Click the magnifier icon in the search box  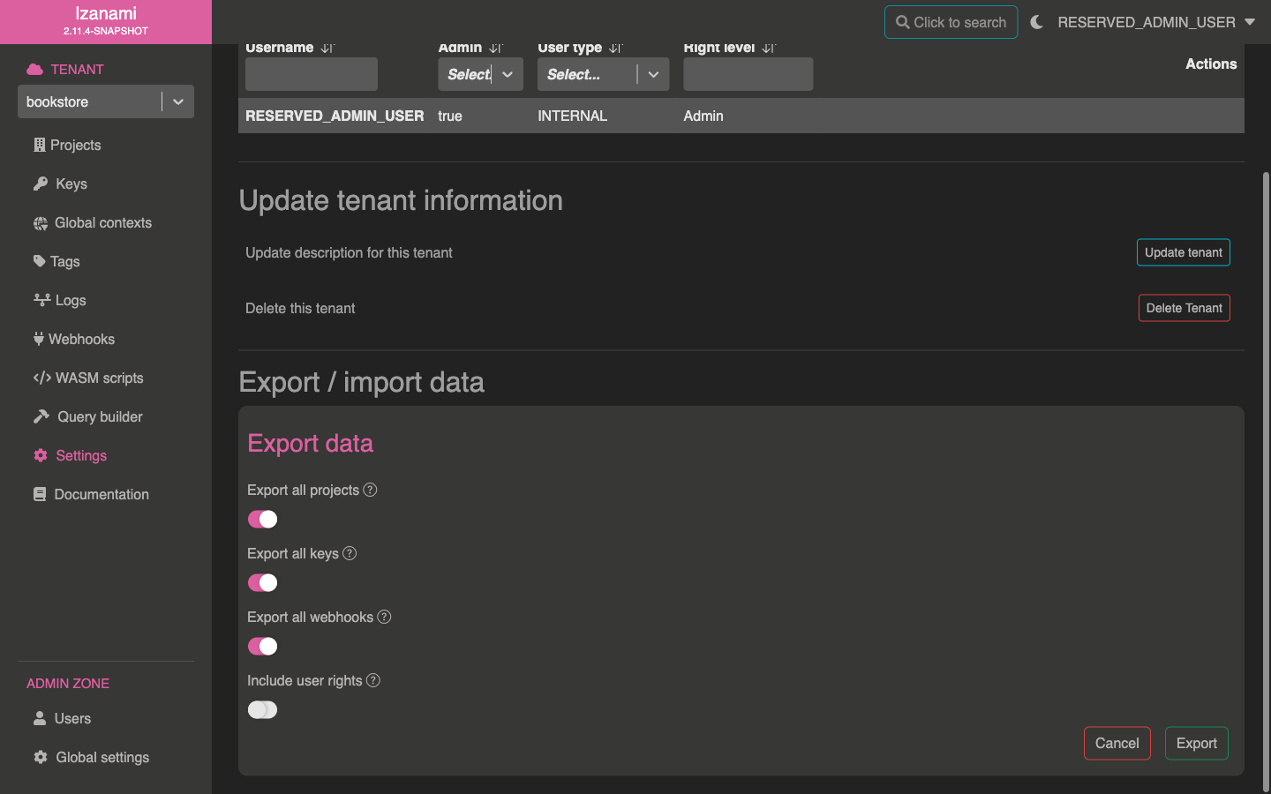click(902, 22)
